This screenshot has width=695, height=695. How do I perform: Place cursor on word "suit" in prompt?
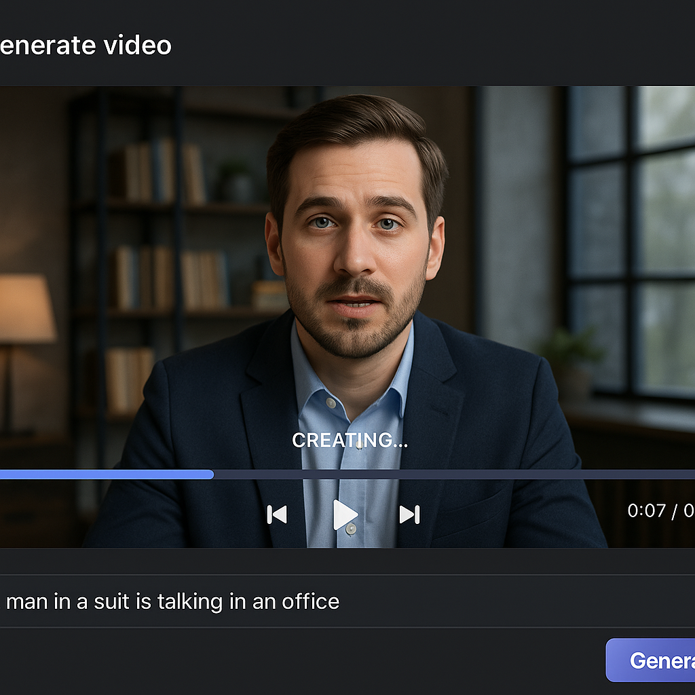pyautogui.click(x=127, y=601)
